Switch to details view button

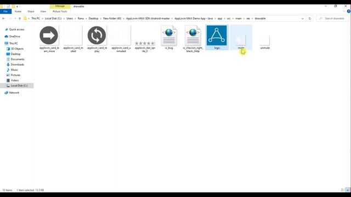[x=342, y=190]
